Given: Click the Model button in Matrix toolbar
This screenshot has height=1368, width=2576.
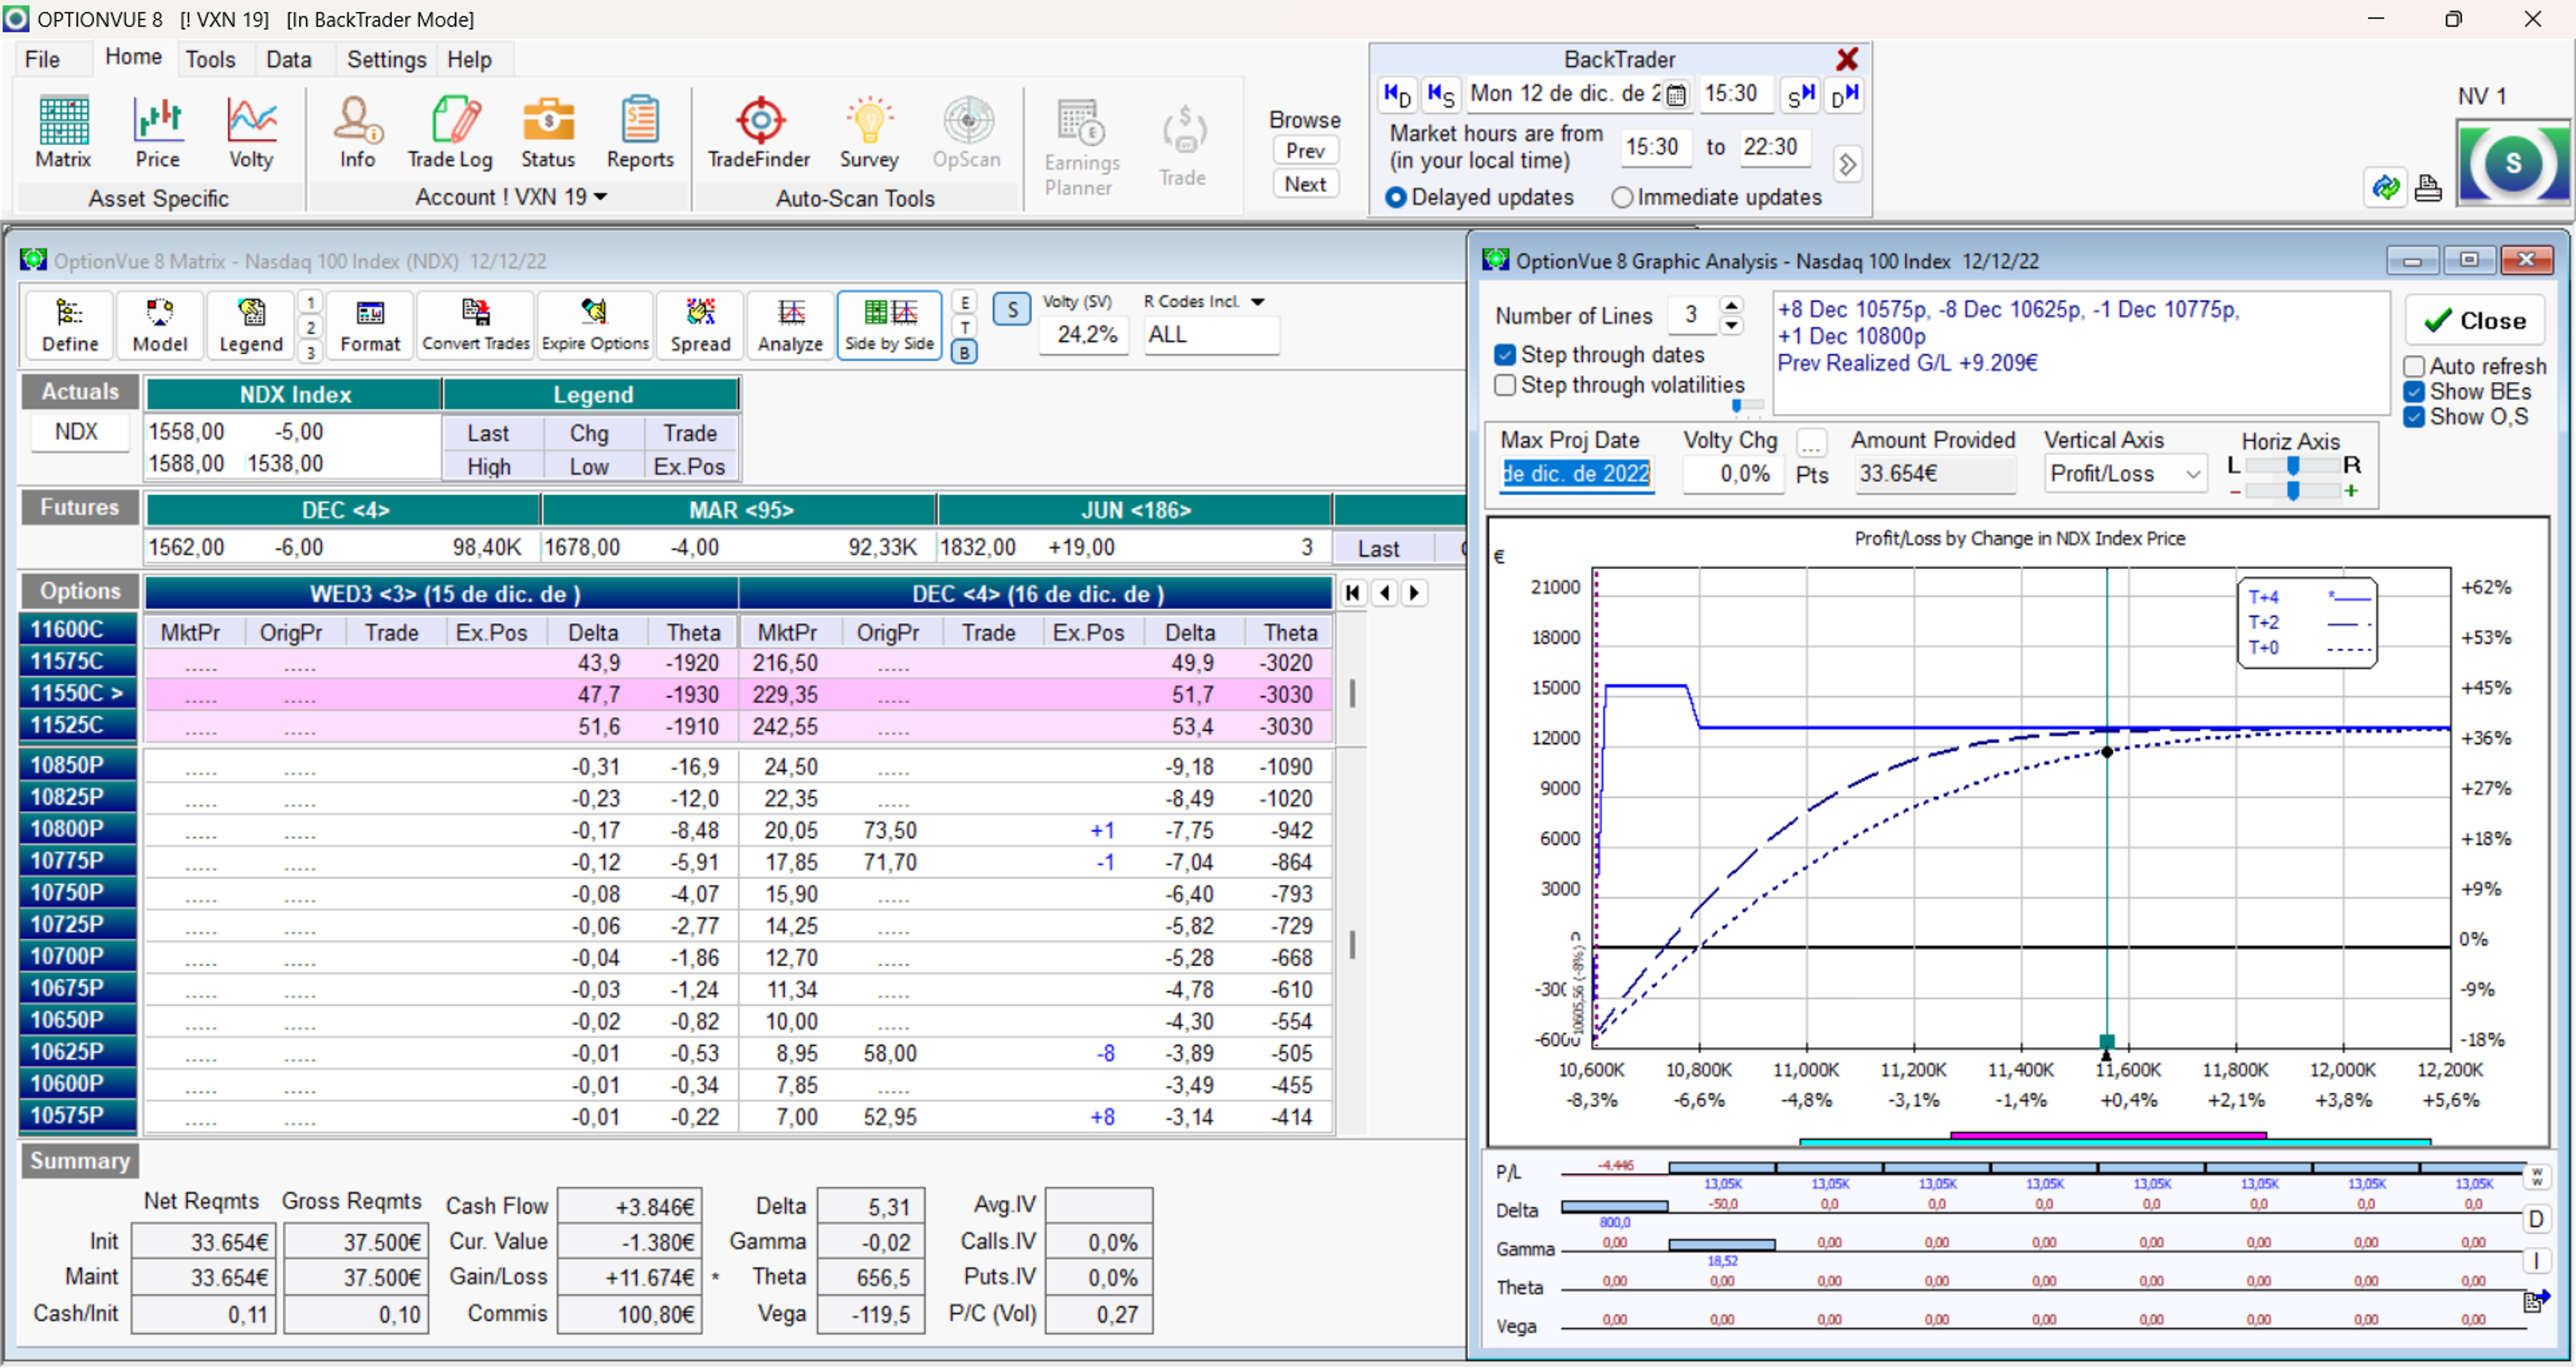Looking at the screenshot, I should (160, 325).
